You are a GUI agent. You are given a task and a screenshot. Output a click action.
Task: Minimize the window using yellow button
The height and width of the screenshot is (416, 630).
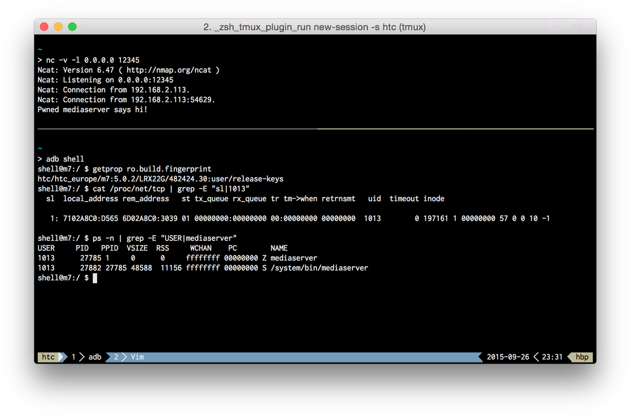click(x=58, y=27)
